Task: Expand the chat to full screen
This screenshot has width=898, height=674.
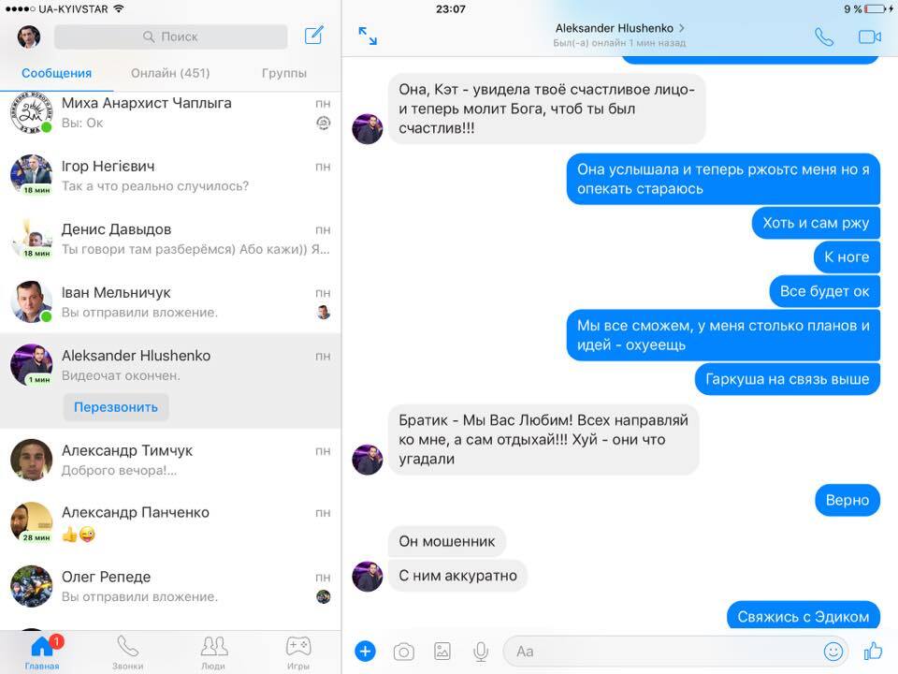Action: click(x=368, y=36)
